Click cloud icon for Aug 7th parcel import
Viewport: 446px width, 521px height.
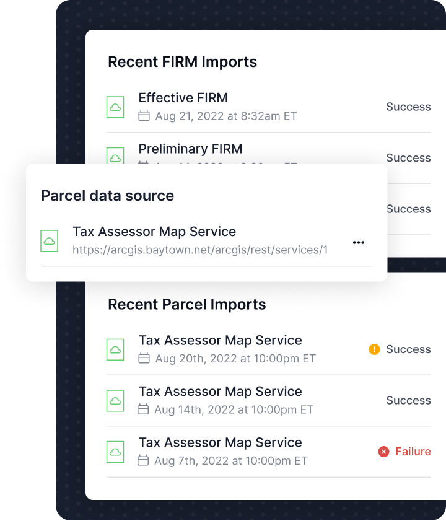pyautogui.click(x=115, y=451)
